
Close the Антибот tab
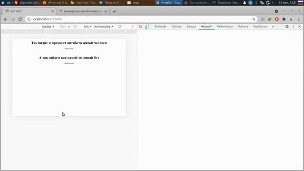point(52,11)
